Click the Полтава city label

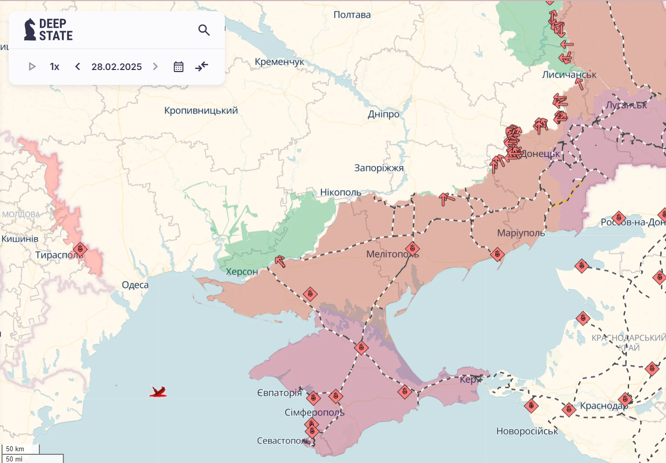[x=352, y=15]
